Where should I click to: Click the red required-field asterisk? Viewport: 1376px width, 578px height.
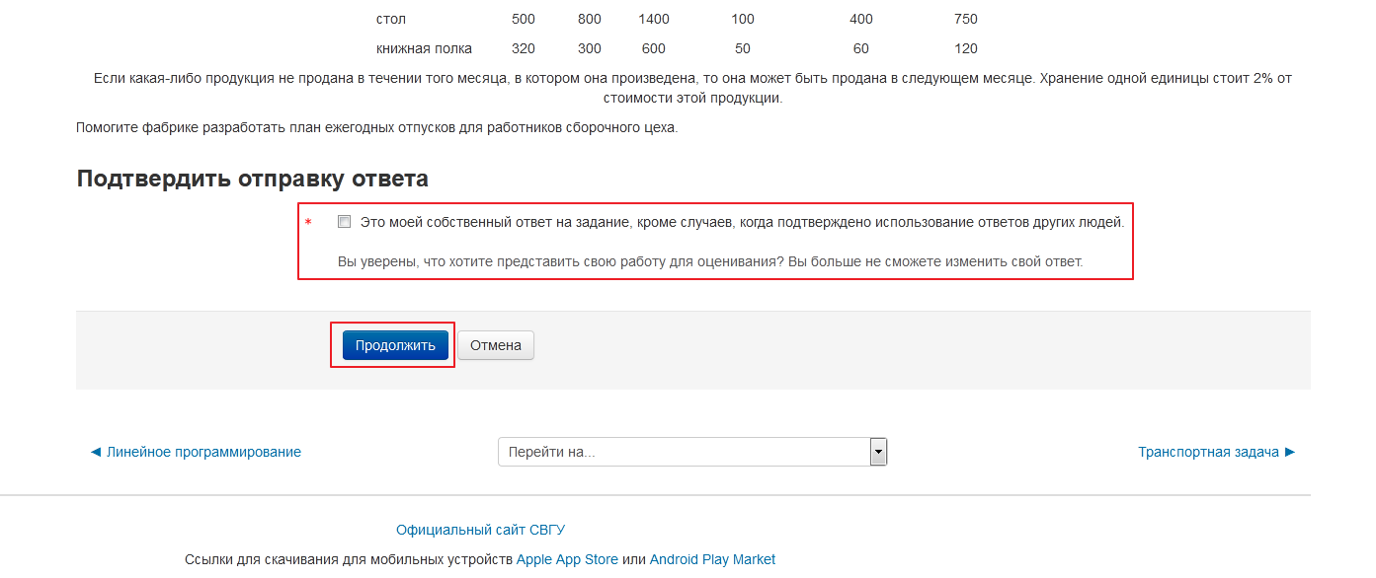308,224
